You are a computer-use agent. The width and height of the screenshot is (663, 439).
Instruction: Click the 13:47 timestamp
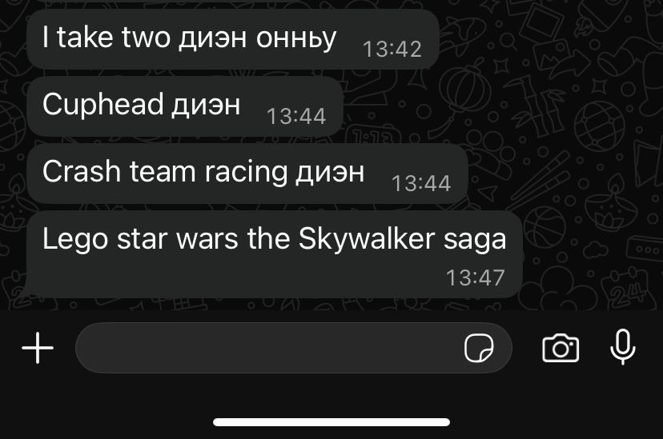pos(476,277)
